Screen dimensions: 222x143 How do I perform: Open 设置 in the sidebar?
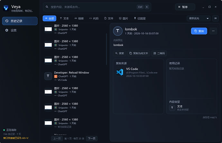20,30
